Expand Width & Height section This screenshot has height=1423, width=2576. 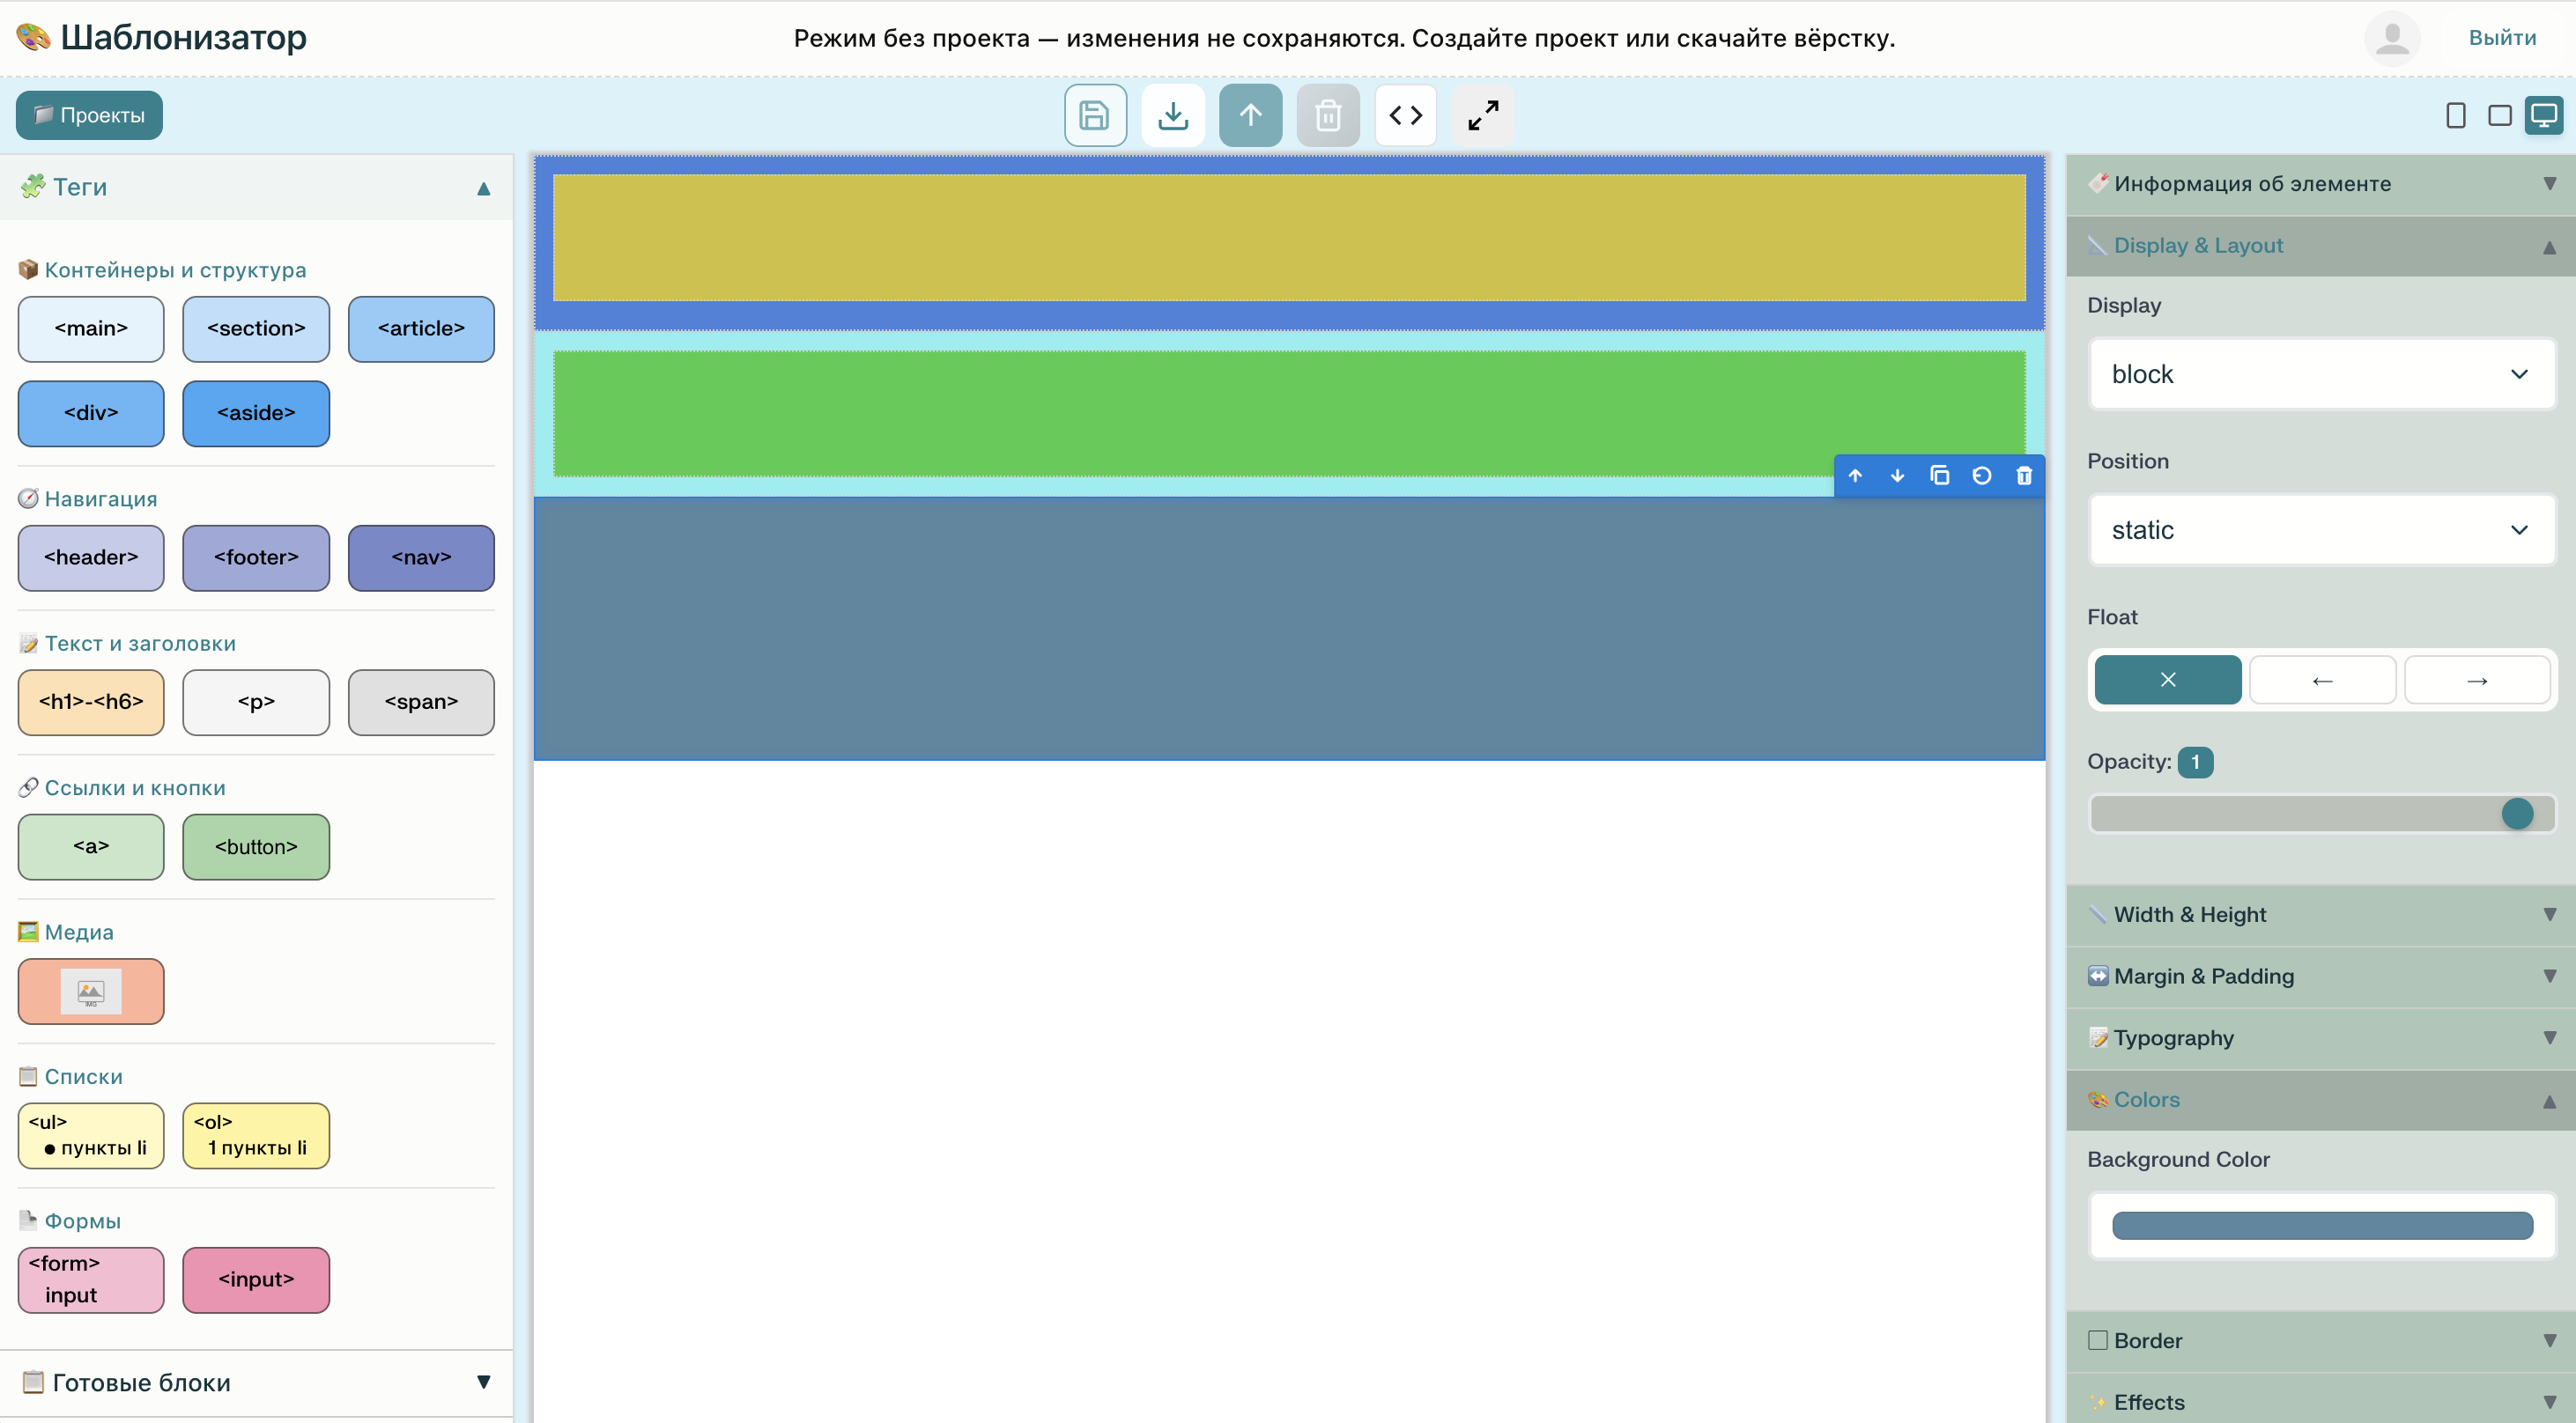[2321, 914]
